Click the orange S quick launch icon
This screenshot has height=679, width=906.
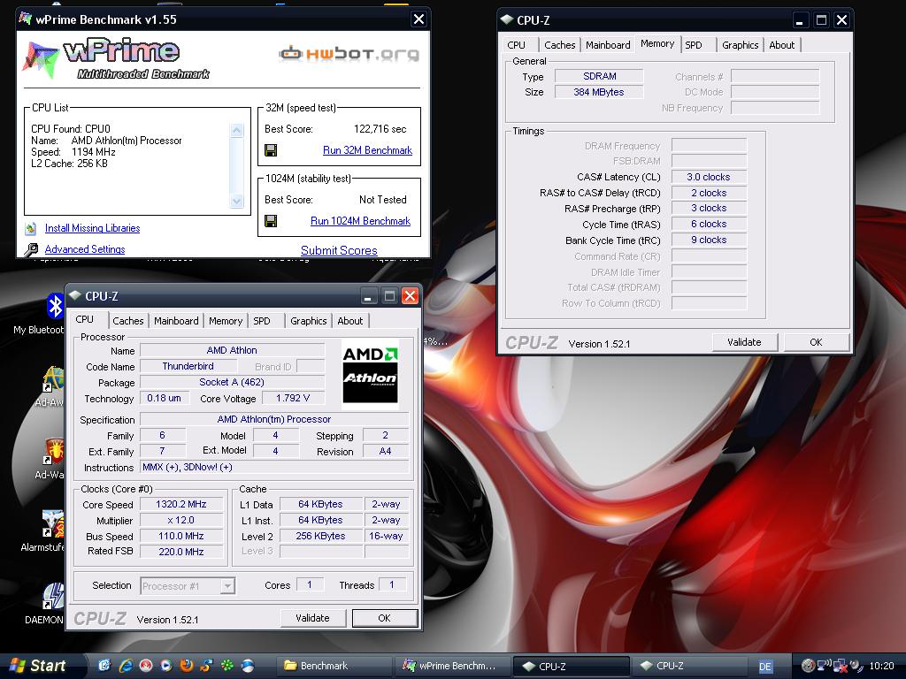point(206,666)
